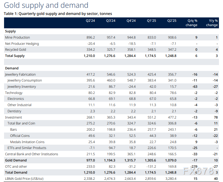Select the LBMA Gold Price row label

pos(24,179)
